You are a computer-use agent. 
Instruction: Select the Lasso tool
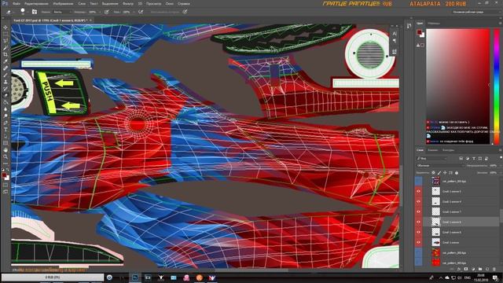tap(6, 41)
